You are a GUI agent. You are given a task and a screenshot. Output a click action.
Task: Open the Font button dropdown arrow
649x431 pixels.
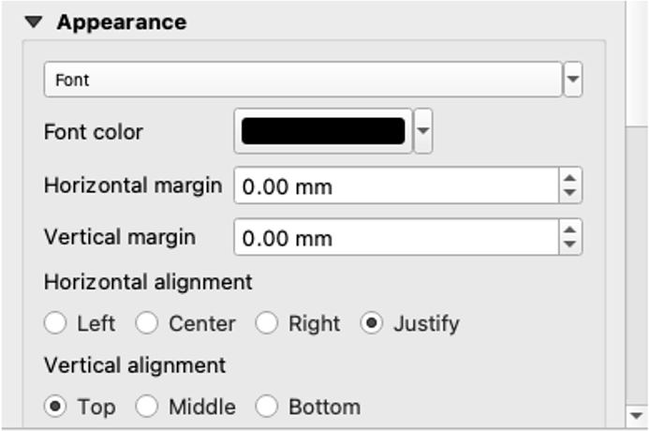[573, 81]
